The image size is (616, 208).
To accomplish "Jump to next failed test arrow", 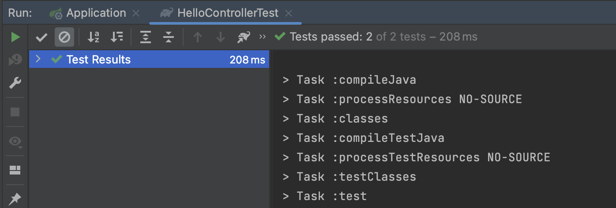I will 221,37.
